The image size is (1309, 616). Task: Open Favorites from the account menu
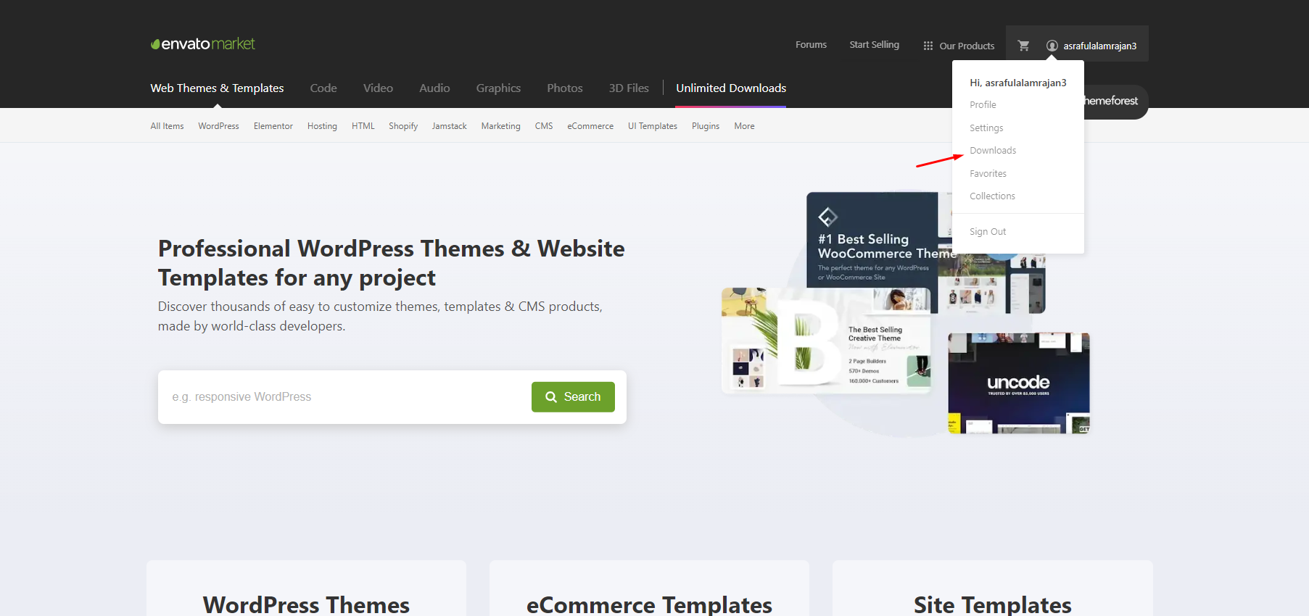coord(988,174)
